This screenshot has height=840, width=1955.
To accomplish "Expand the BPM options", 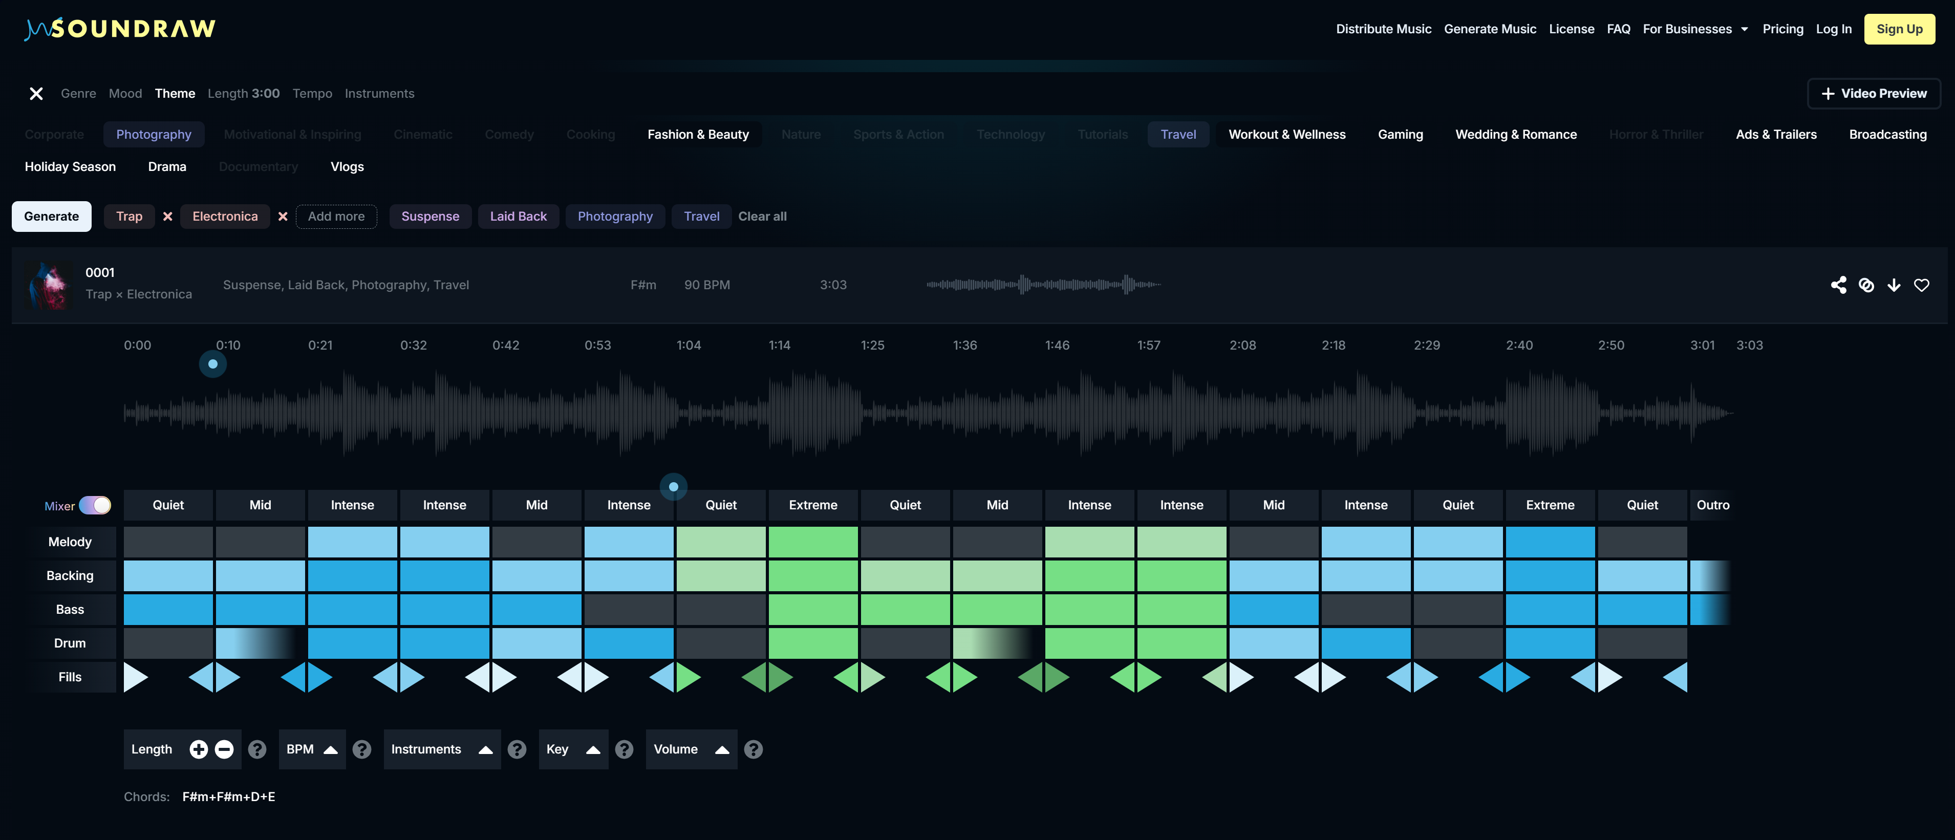I will pos(329,749).
